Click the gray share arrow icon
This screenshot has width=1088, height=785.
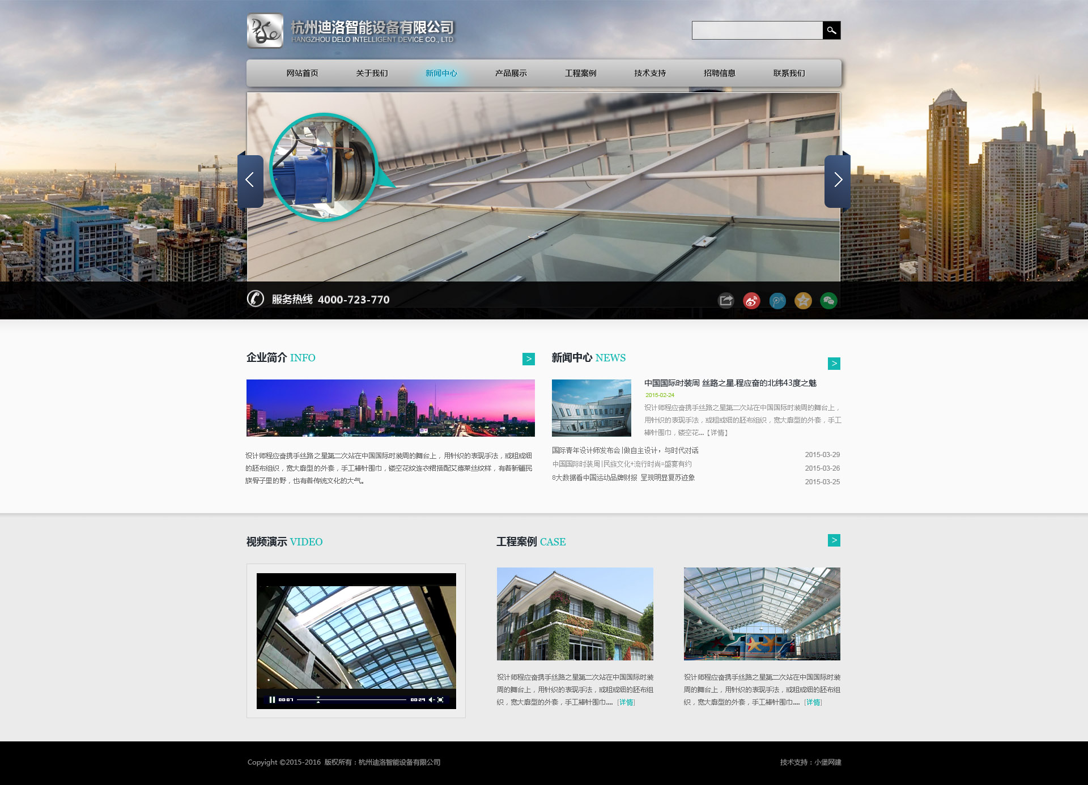726,300
